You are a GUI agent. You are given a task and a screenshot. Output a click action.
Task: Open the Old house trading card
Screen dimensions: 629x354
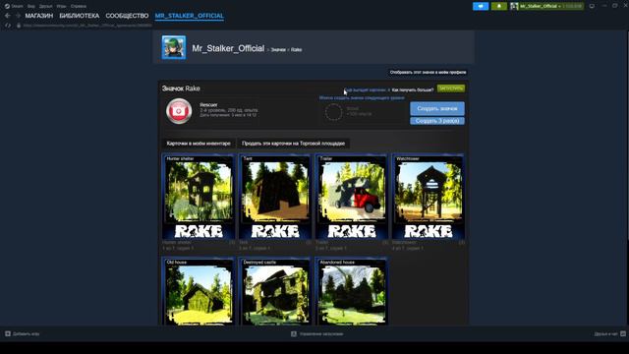199,291
